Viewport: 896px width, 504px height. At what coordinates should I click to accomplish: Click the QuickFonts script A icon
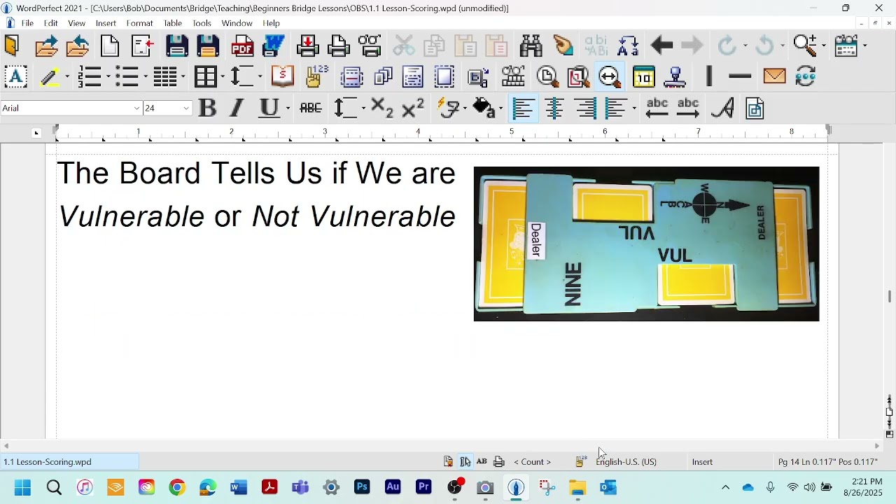pyautogui.click(x=723, y=108)
